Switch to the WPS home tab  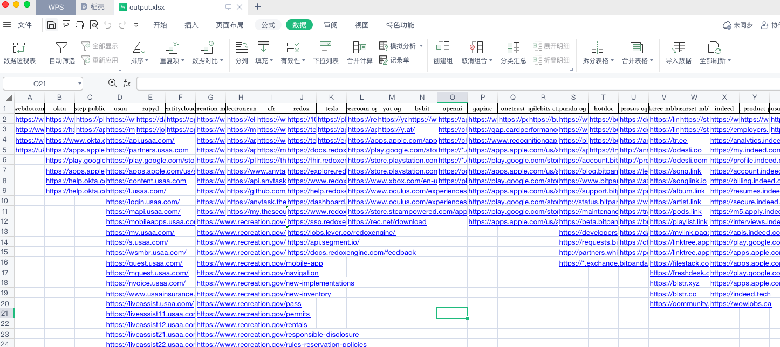coord(56,7)
